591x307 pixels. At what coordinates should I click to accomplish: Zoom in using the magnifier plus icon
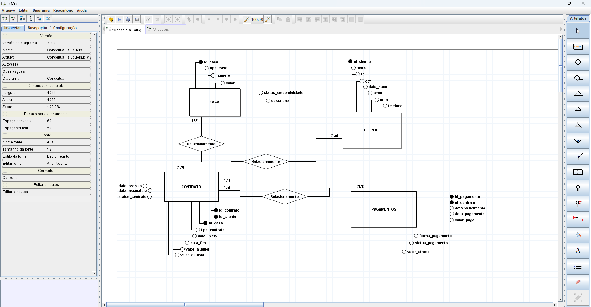tap(268, 19)
